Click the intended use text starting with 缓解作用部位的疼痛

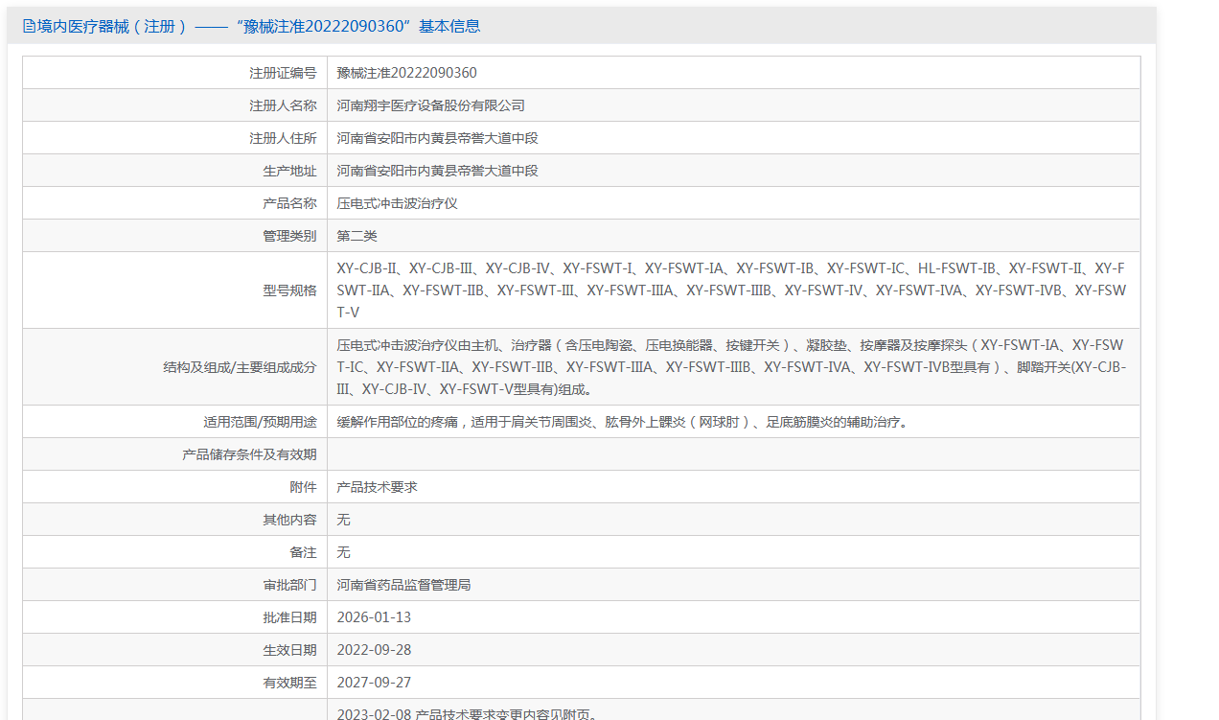pyautogui.click(x=622, y=422)
